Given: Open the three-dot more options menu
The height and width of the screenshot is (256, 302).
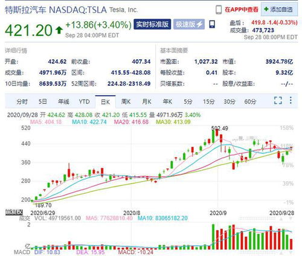Looking at the screenshot, I should 291,100.
